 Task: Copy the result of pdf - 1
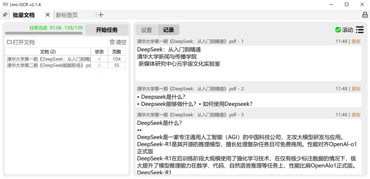356,42
